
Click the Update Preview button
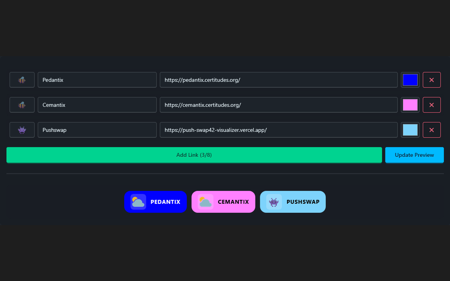(x=414, y=155)
